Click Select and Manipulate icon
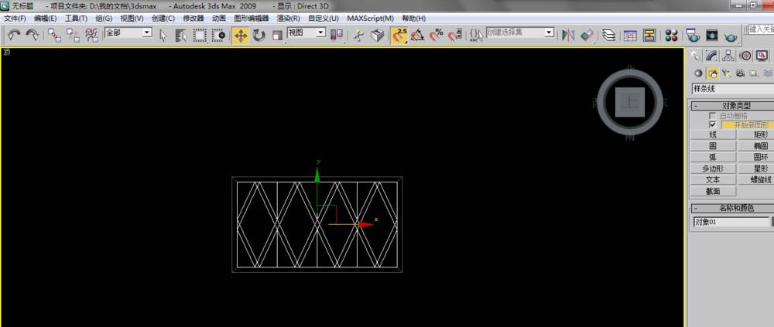Screen dimensions: 774x327 coord(359,35)
